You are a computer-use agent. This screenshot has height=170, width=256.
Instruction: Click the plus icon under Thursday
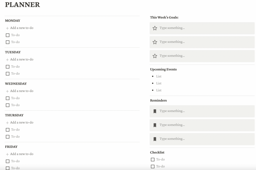coord(7,123)
